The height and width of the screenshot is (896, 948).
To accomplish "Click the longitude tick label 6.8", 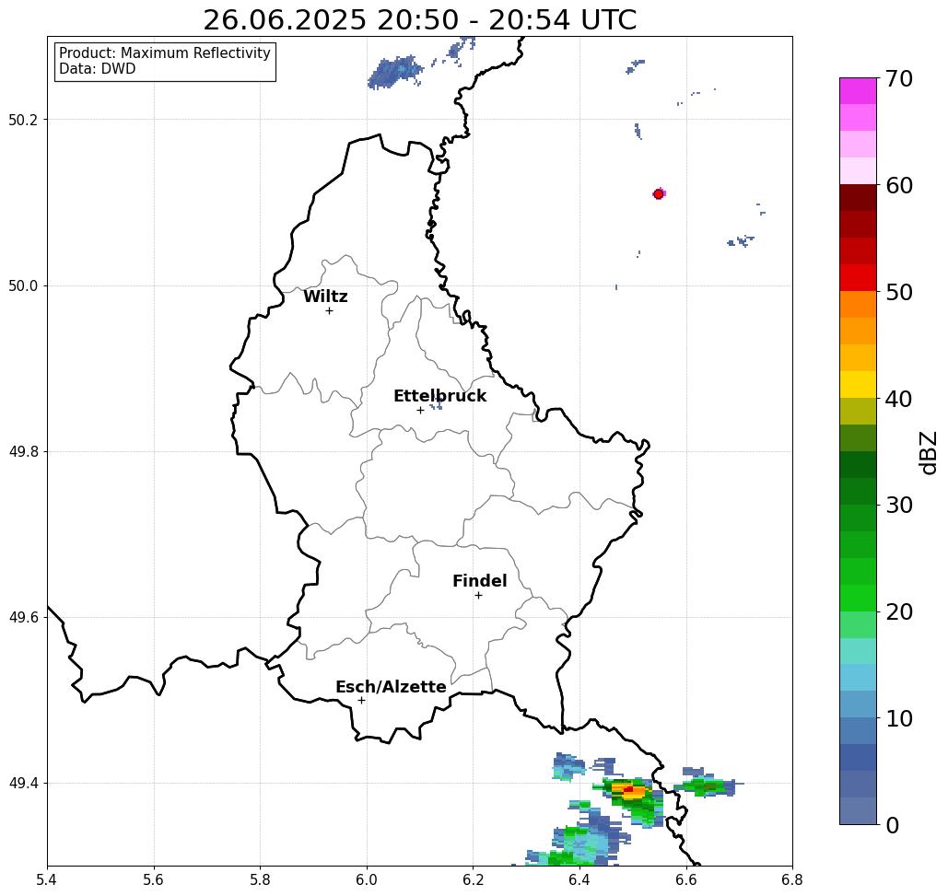I will point(792,879).
